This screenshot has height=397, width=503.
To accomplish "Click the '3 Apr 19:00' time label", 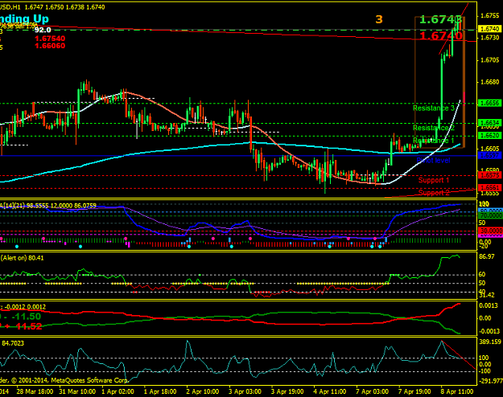I will pos(287,391).
